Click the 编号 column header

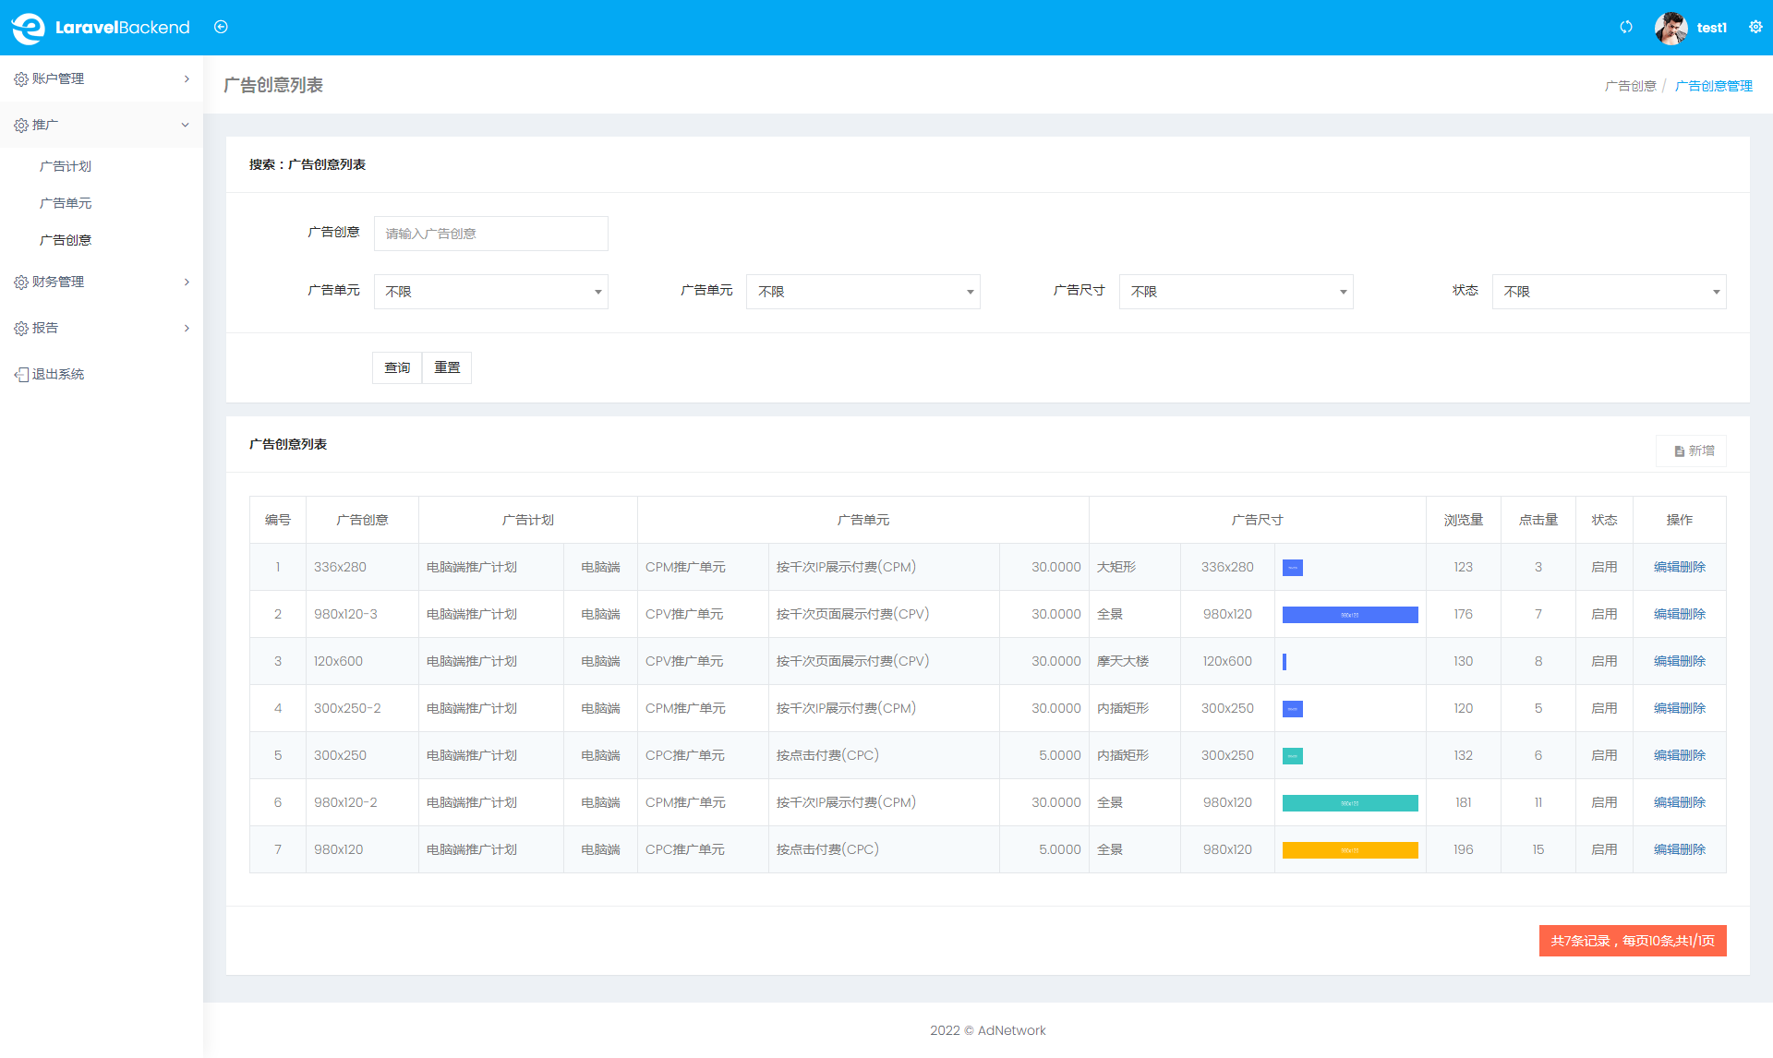(x=277, y=520)
